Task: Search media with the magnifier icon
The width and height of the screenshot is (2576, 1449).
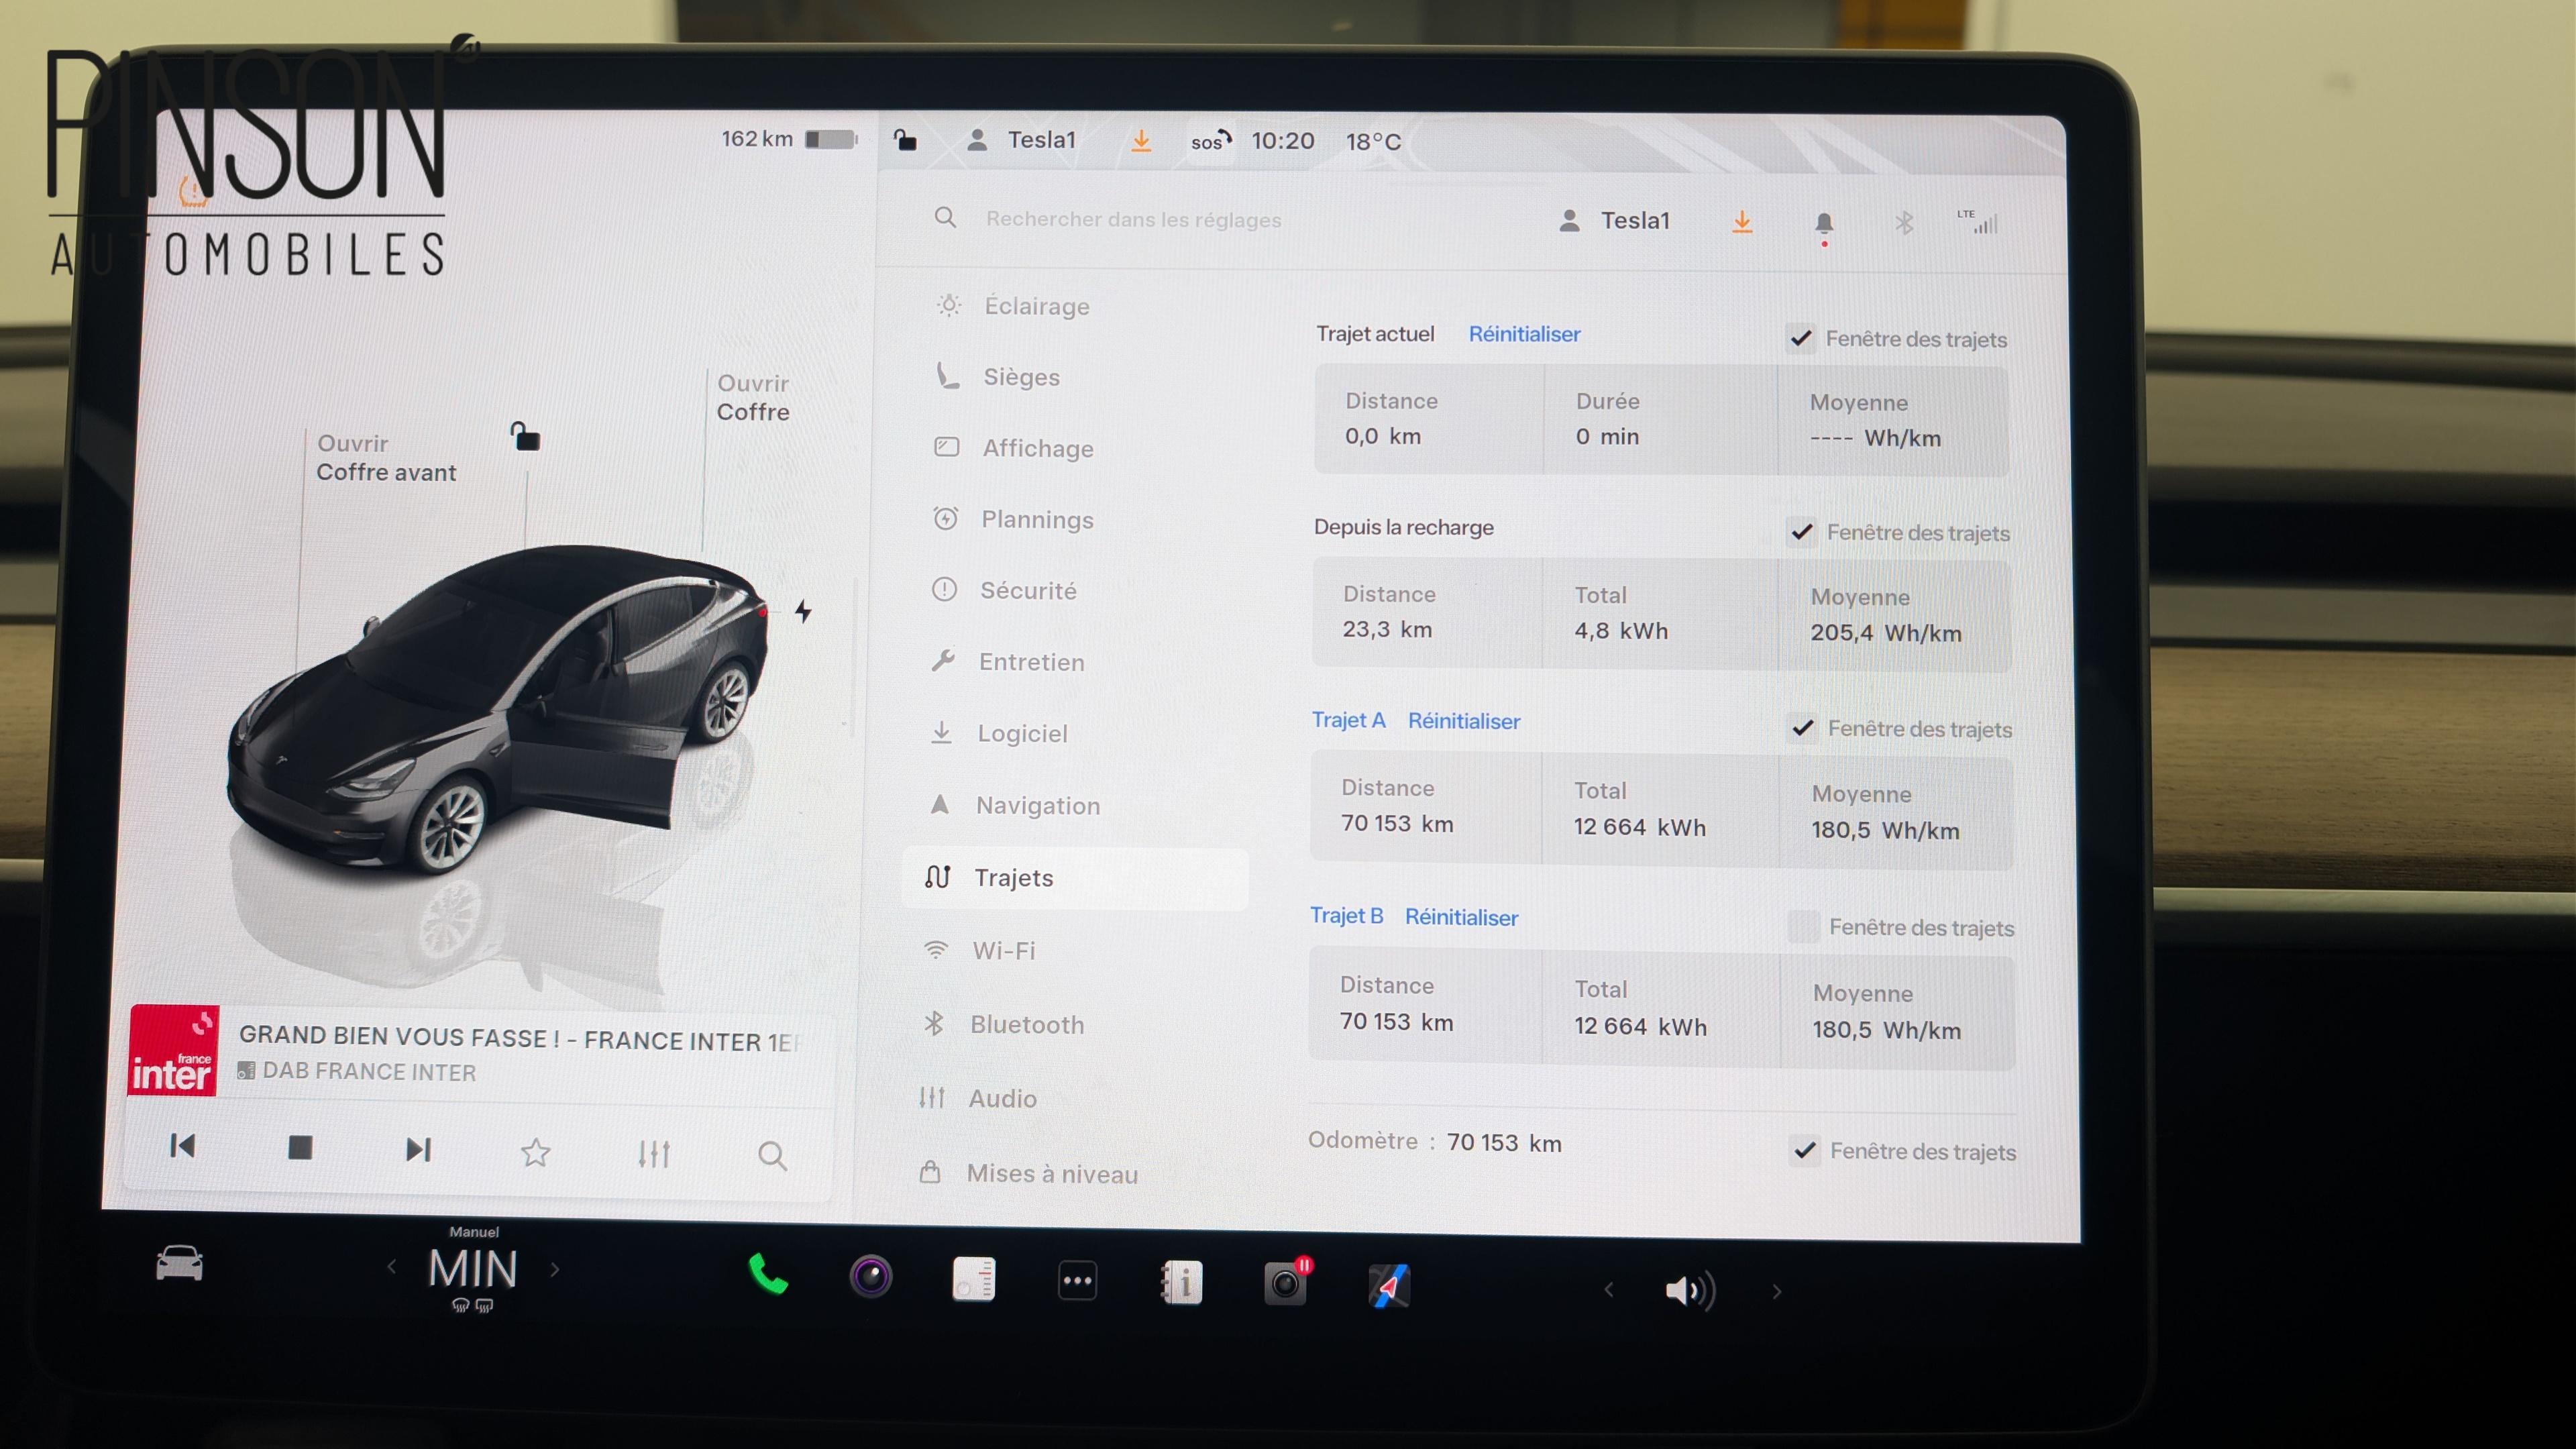Action: 772,1156
